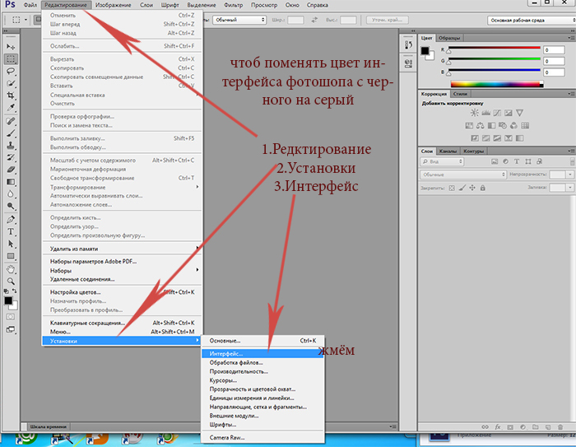Image resolution: width=576 pixels, height=447 pixels.
Task: Switch to the Каналы tab
Action: [x=448, y=151]
